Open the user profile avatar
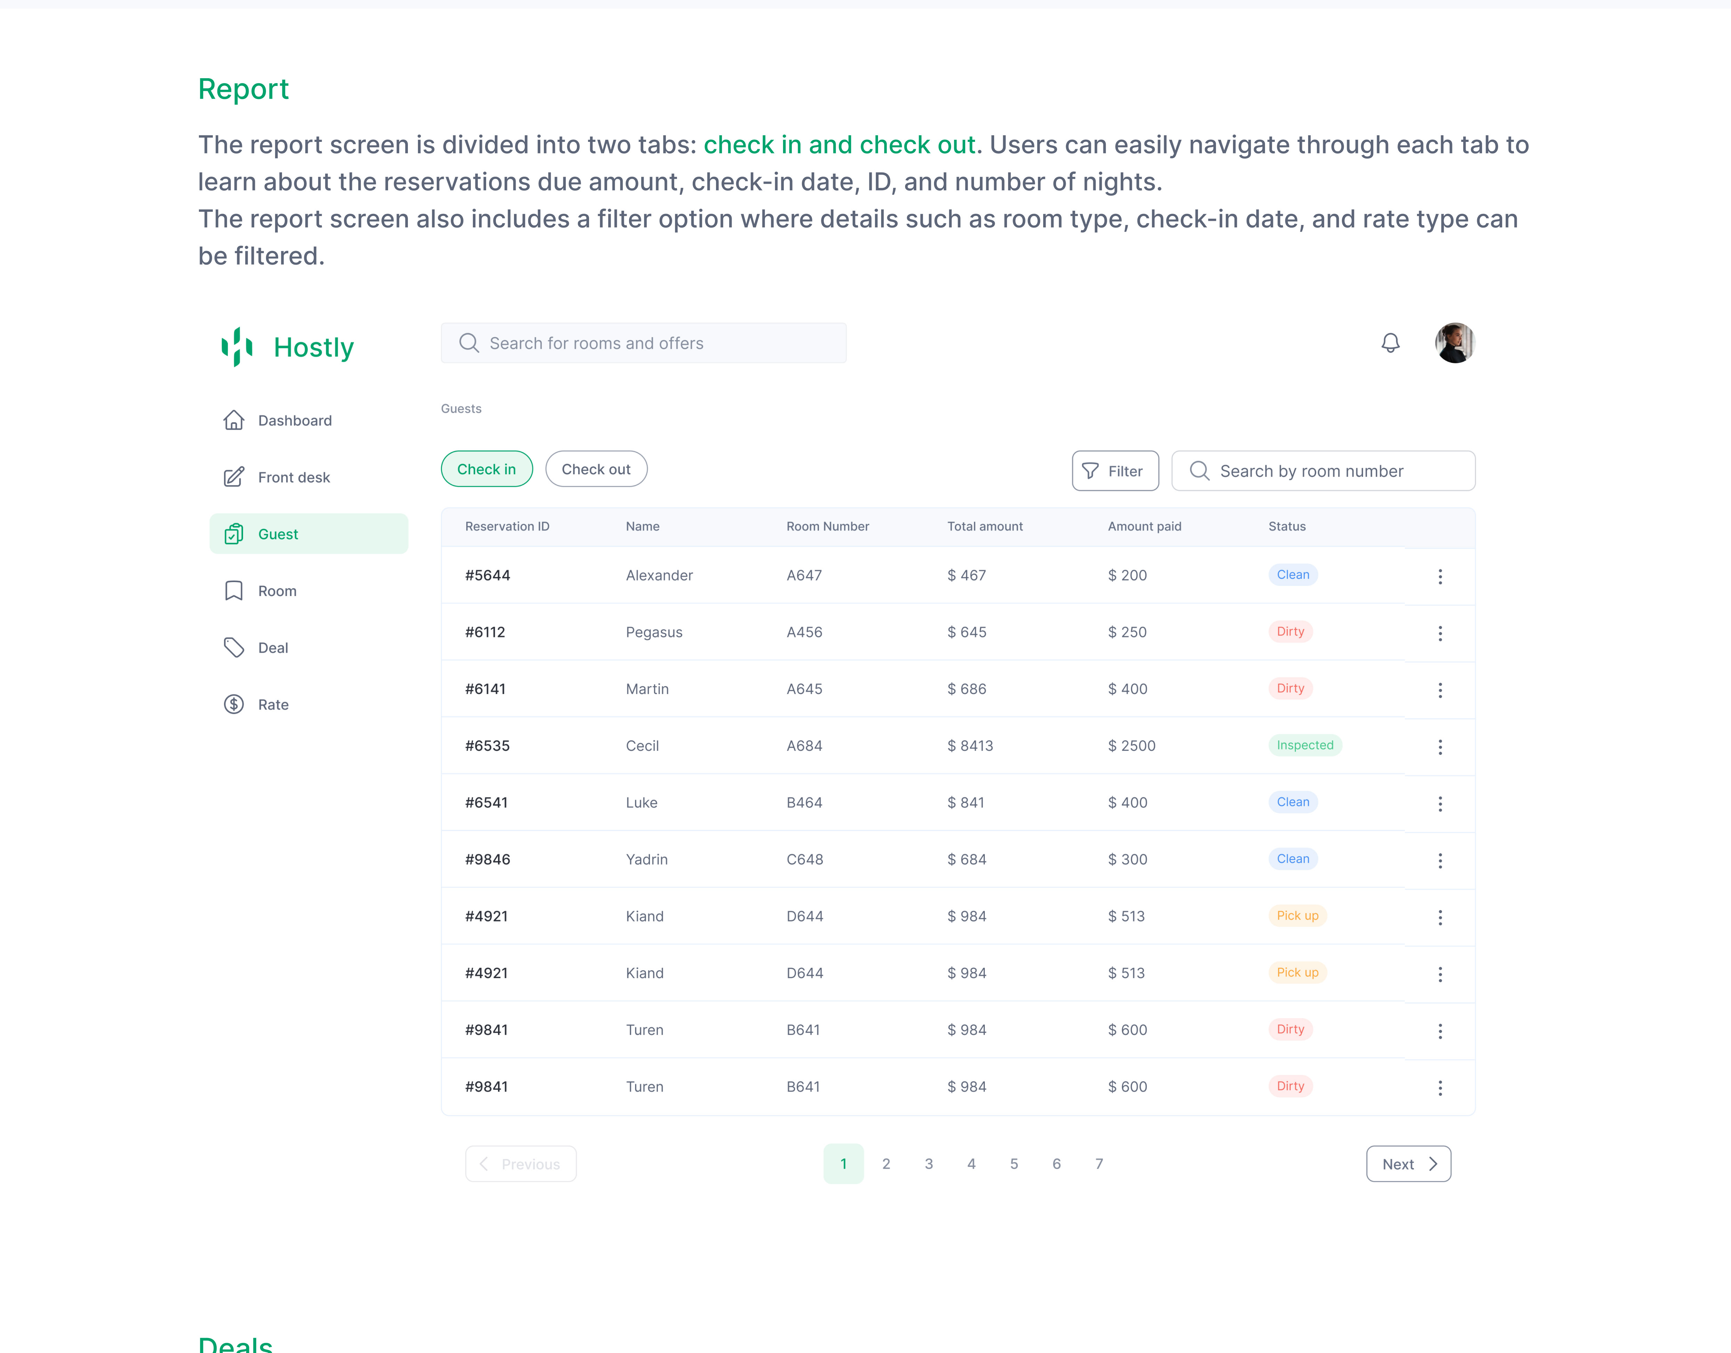 (x=1455, y=343)
